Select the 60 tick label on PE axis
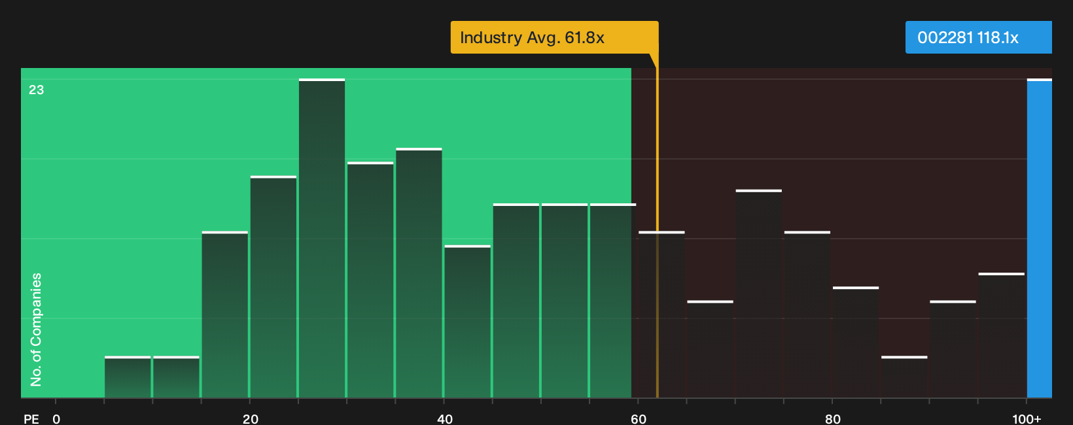The height and width of the screenshot is (425, 1073). (x=639, y=419)
